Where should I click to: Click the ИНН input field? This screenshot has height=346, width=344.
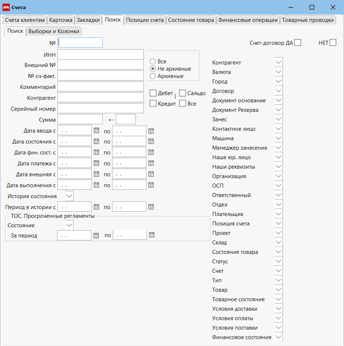pos(100,54)
